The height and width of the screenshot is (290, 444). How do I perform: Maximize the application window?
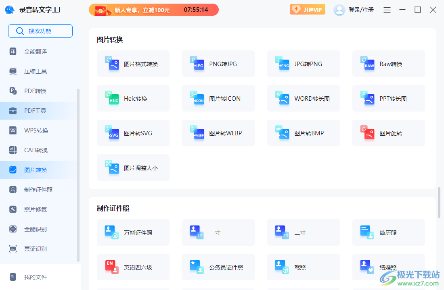pyautogui.click(x=418, y=10)
